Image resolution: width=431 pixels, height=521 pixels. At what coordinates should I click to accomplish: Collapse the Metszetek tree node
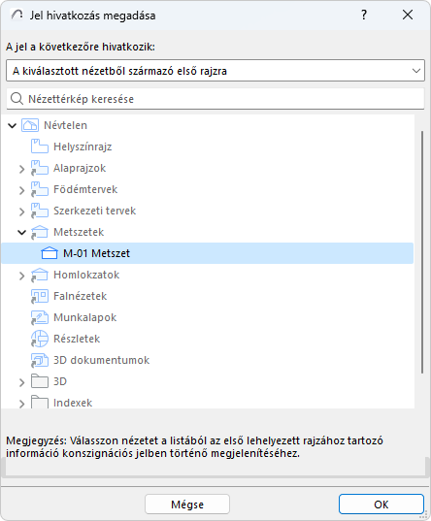click(21, 232)
